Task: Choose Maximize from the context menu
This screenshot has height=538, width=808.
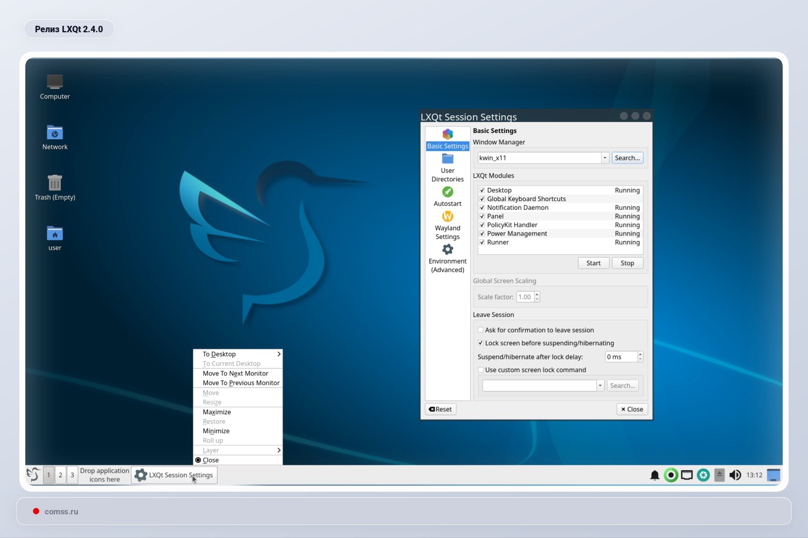Action: [x=217, y=412]
